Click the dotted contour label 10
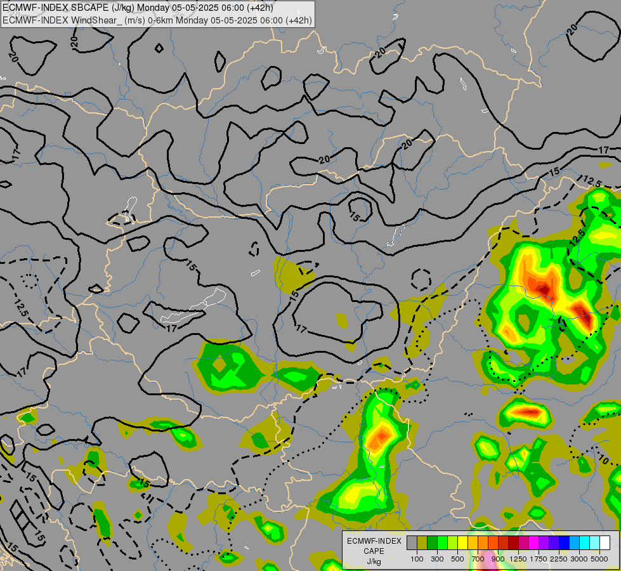 point(604,460)
